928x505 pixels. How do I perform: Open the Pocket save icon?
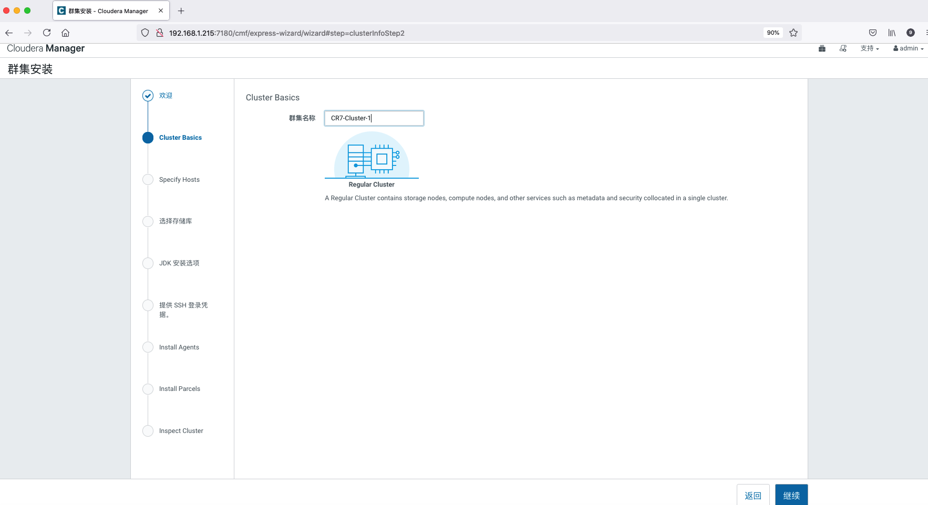pyautogui.click(x=873, y=33)
